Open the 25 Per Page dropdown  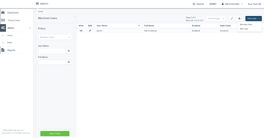(216, 19)
